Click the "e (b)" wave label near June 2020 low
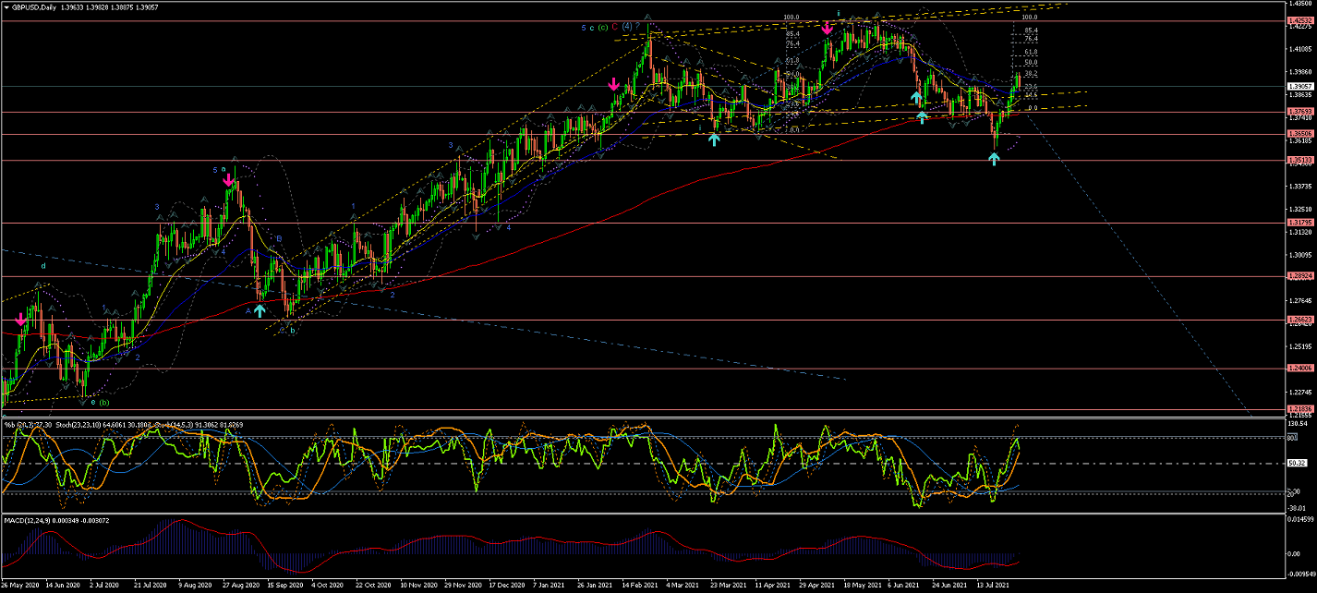This screenshot has height=593, width=1317. pos(101,402)
